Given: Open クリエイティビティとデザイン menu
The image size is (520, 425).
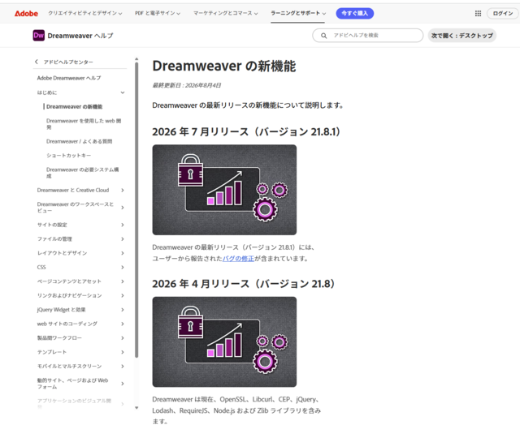Looking at the screenshot, I should point(85,13).
